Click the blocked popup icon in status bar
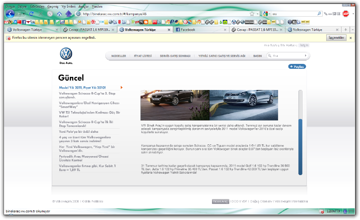The image size is (360, 220). point(321,211)
